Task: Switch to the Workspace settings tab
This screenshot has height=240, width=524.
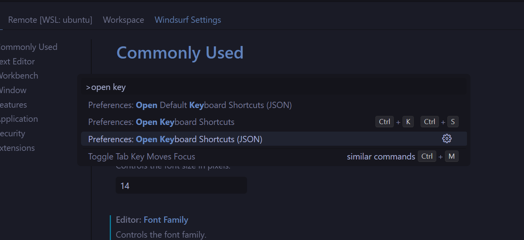Action: tap(124, 20)
